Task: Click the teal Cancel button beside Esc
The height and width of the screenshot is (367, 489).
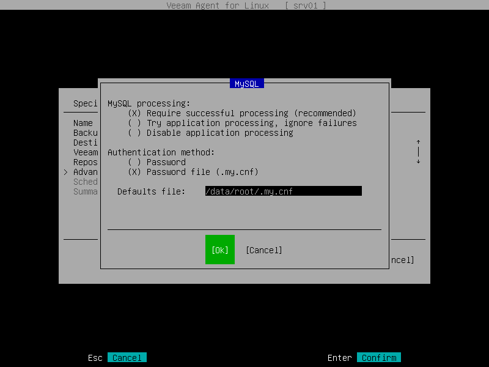Action: click(127, 358)
